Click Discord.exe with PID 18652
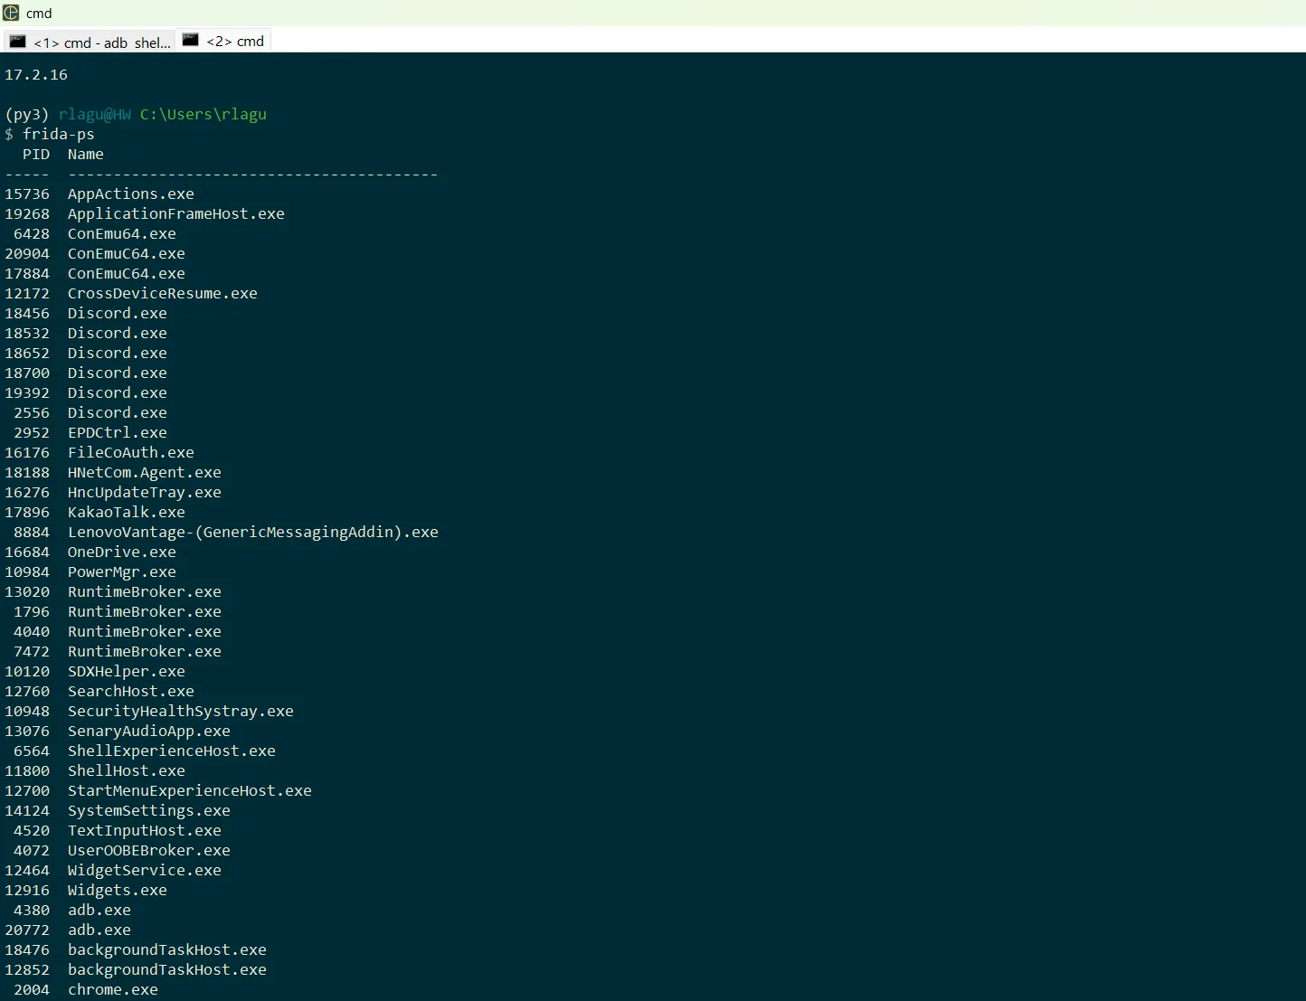Image resolution: width=1306 pixels, height=1001 pixels. [118, 353]
